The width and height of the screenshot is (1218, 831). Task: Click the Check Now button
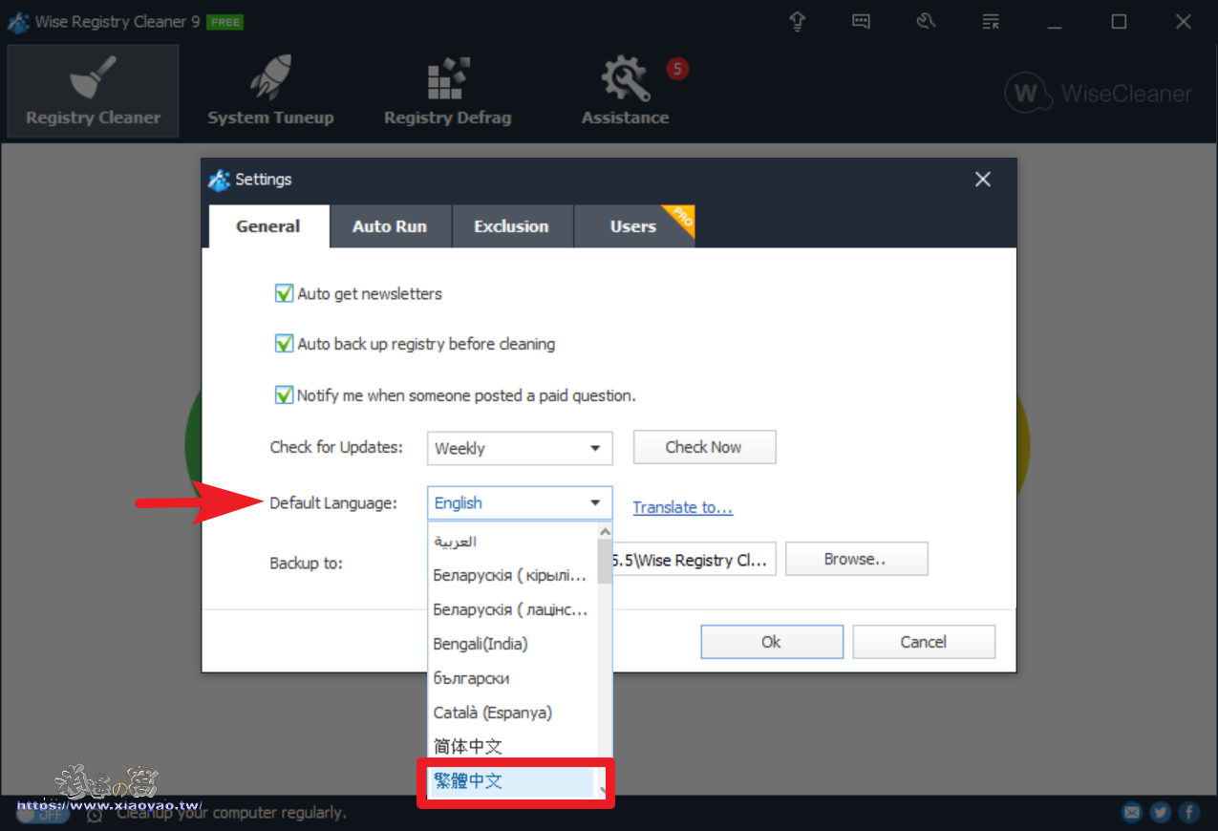(704, 447)
